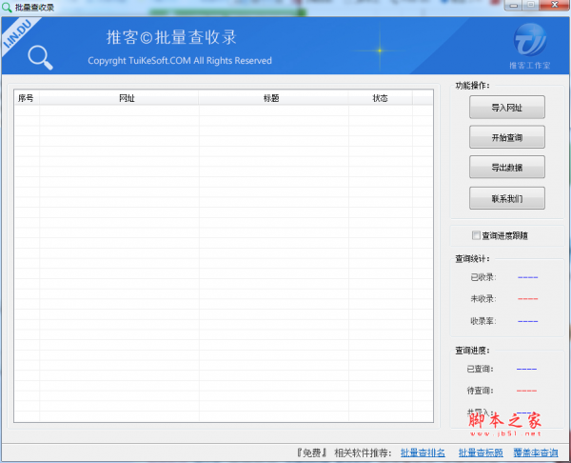Click the 标题 column header
This screenshot has width=571, height=463.
tap(272, 98)
